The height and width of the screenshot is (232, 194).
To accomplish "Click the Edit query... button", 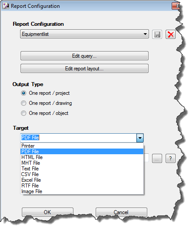I will (x=84, y=56).
